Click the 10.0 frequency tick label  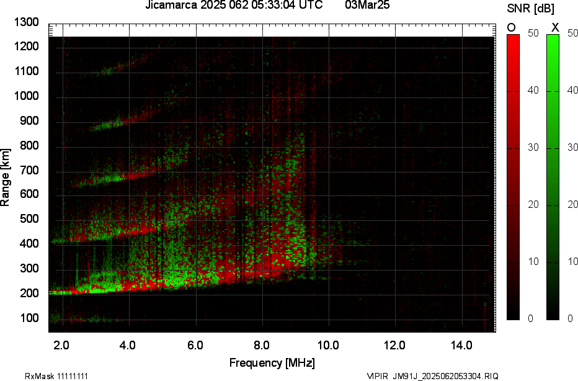[328, 346]
